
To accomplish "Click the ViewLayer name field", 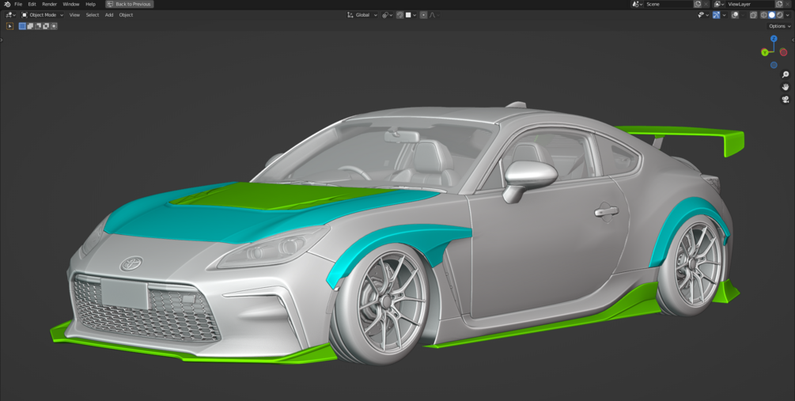I will (x=751, y=4).
